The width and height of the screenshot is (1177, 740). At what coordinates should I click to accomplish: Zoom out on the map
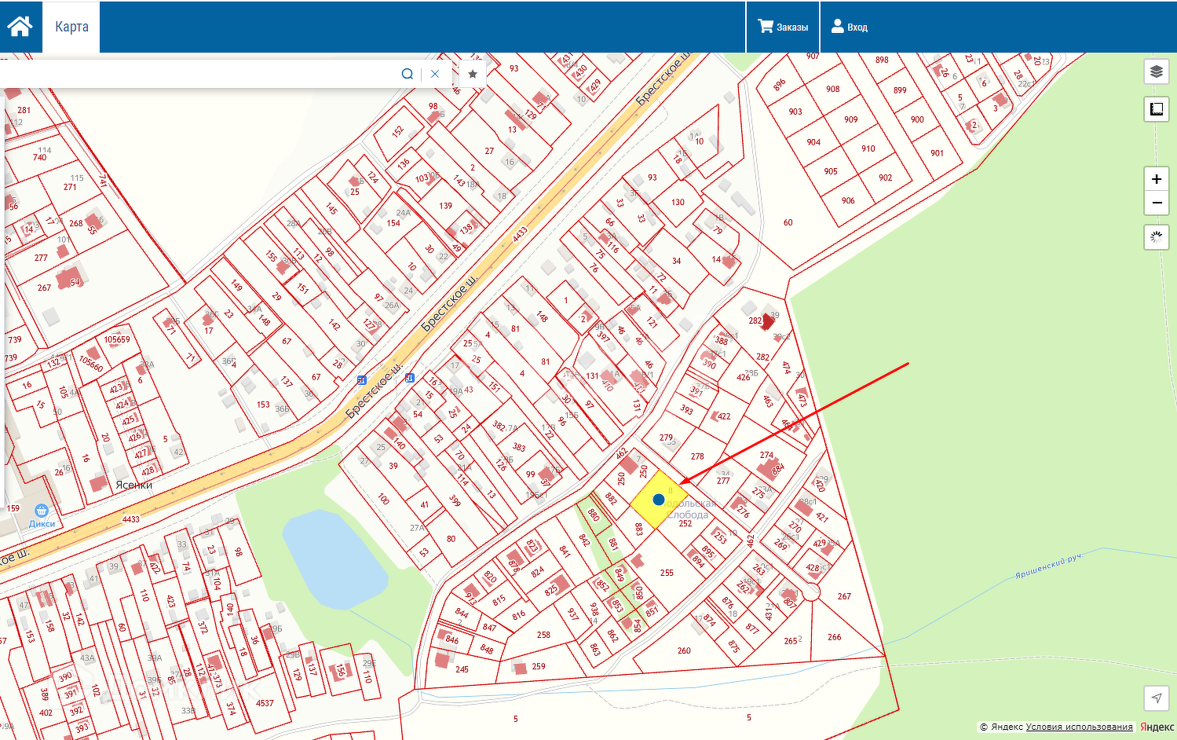click(1157, 203)
